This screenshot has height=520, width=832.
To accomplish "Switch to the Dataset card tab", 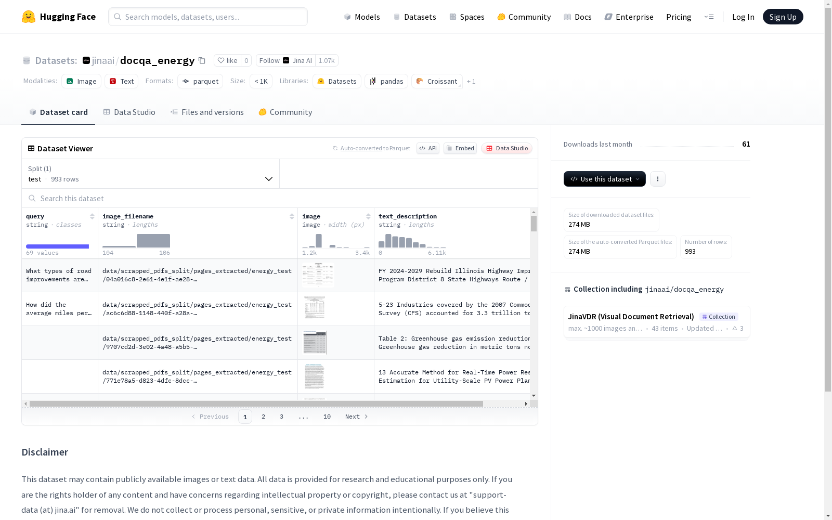I will point(58,112).
